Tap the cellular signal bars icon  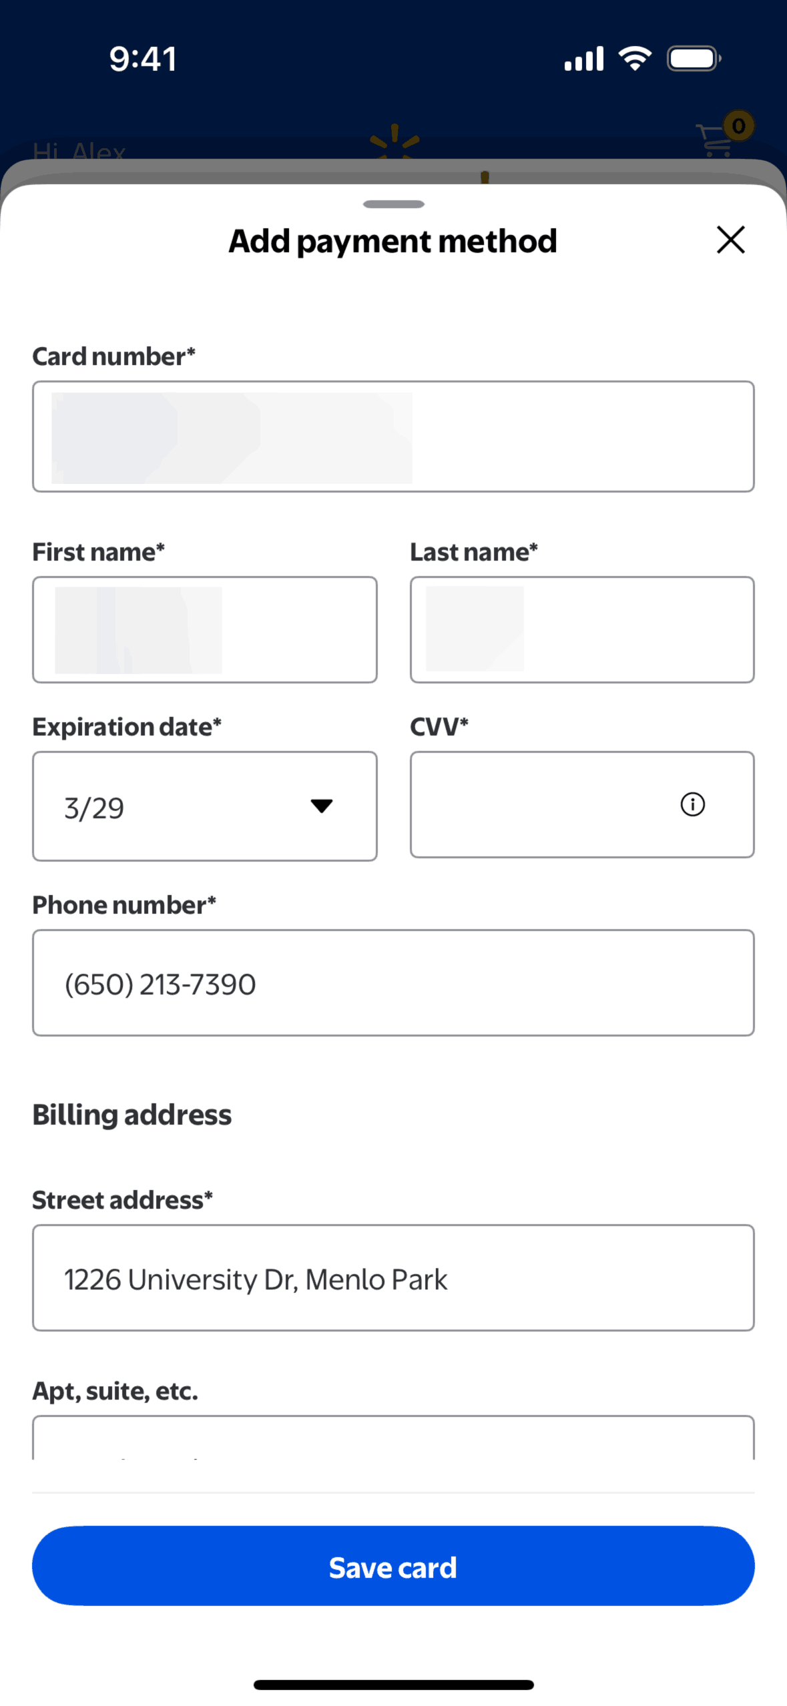pyautogui.click(x=583, y=59)
